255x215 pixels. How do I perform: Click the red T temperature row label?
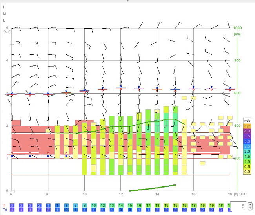4,206
